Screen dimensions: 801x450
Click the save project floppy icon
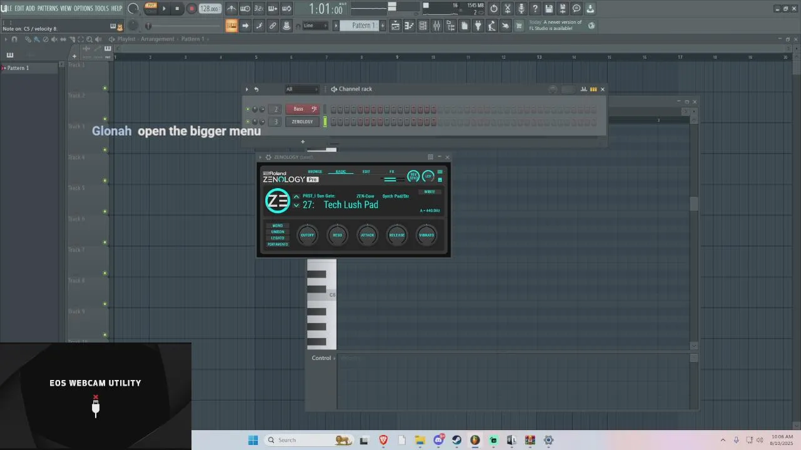[549, 9]
